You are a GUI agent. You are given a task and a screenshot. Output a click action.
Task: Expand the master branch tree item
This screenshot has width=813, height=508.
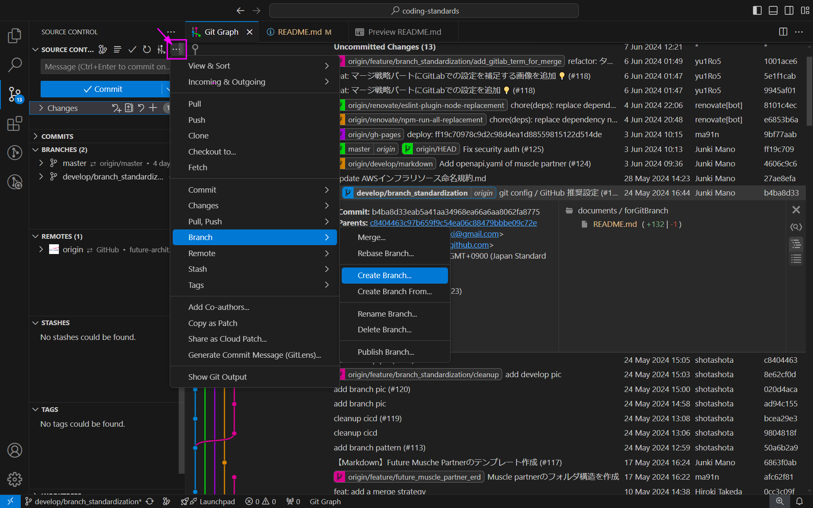click(41, 163)
